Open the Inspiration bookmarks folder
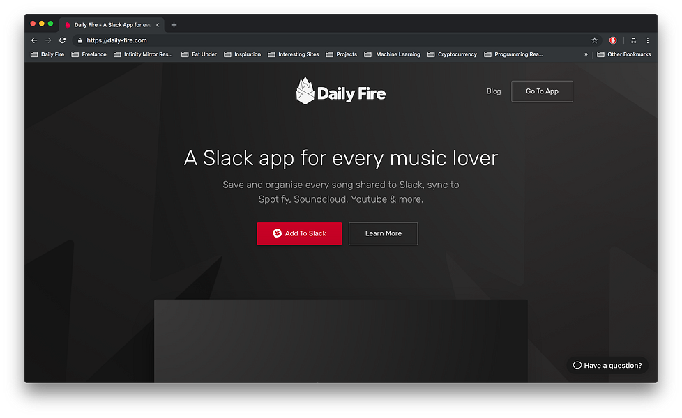Screen dimensions: 682x418 point(242,54)
